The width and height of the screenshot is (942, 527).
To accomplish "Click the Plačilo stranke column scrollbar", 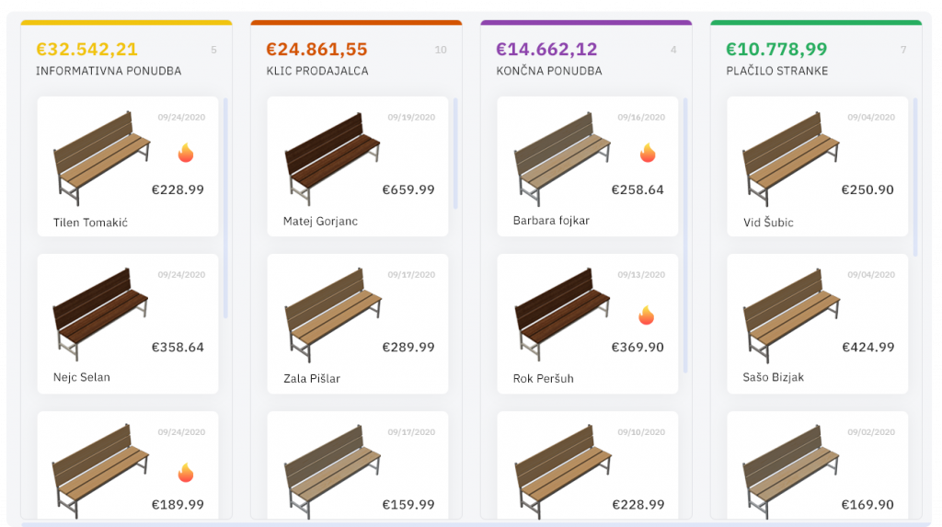I will pyautogui.click(x=915, y=178).
